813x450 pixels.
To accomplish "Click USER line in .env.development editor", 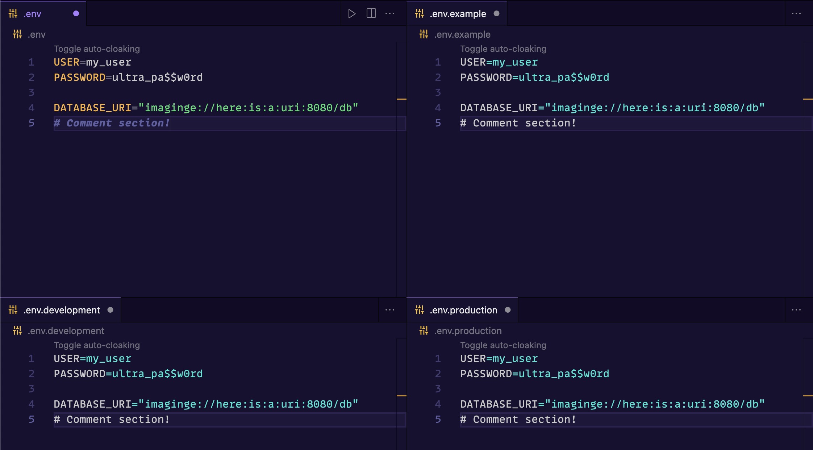I will (x=92, y=359).
